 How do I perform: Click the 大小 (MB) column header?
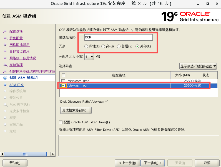coord(182,75)
